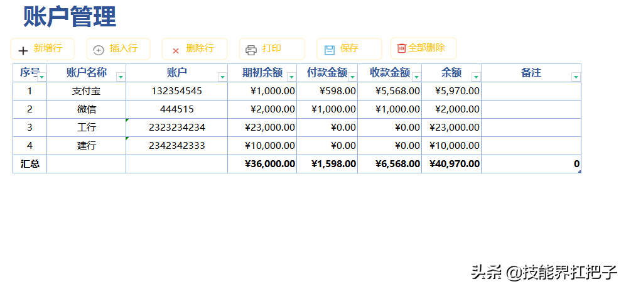Viewport: 626px width, 289px height.
Task: Select the 期初余额 header text
Action: 262,73
